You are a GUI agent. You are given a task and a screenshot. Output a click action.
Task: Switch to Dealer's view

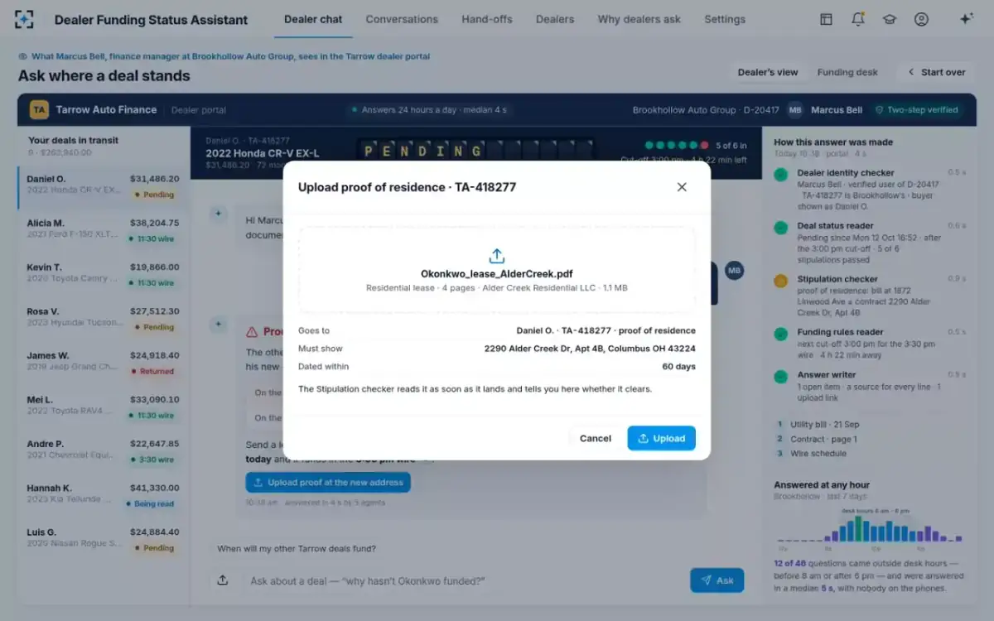click(768, 72)
